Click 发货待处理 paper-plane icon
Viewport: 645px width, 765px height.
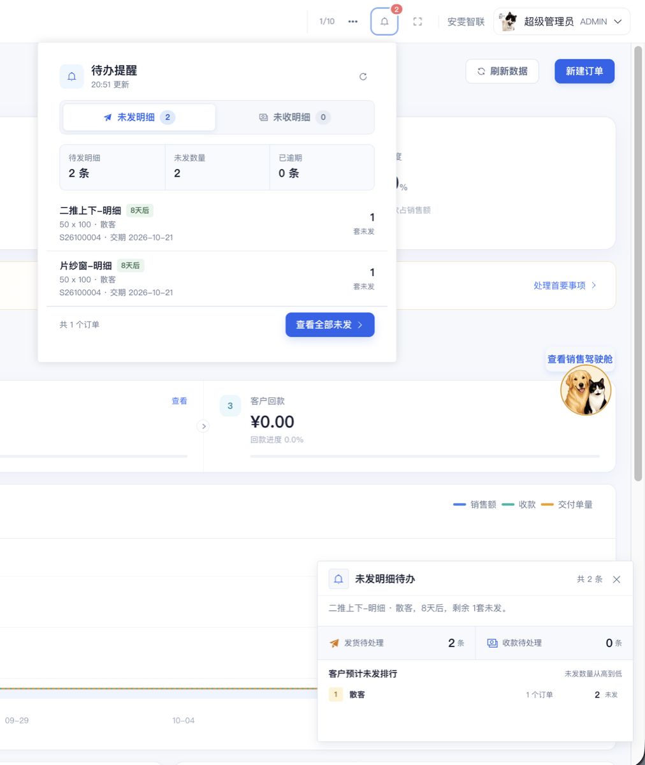tap(334, 643)
